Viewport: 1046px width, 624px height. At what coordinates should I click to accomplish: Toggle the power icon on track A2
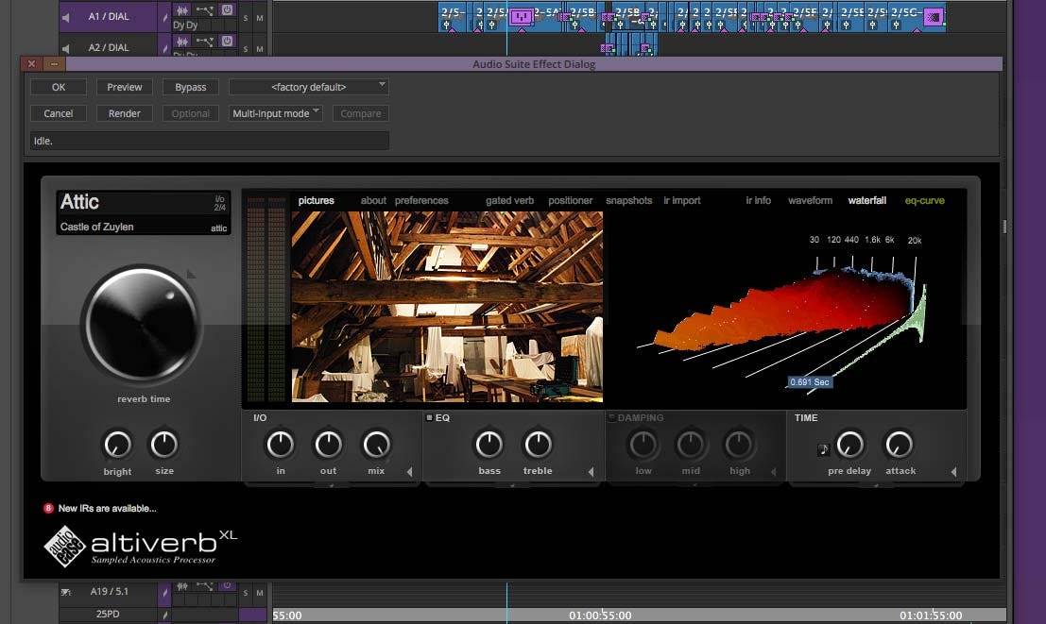click(x=227, y=41)
